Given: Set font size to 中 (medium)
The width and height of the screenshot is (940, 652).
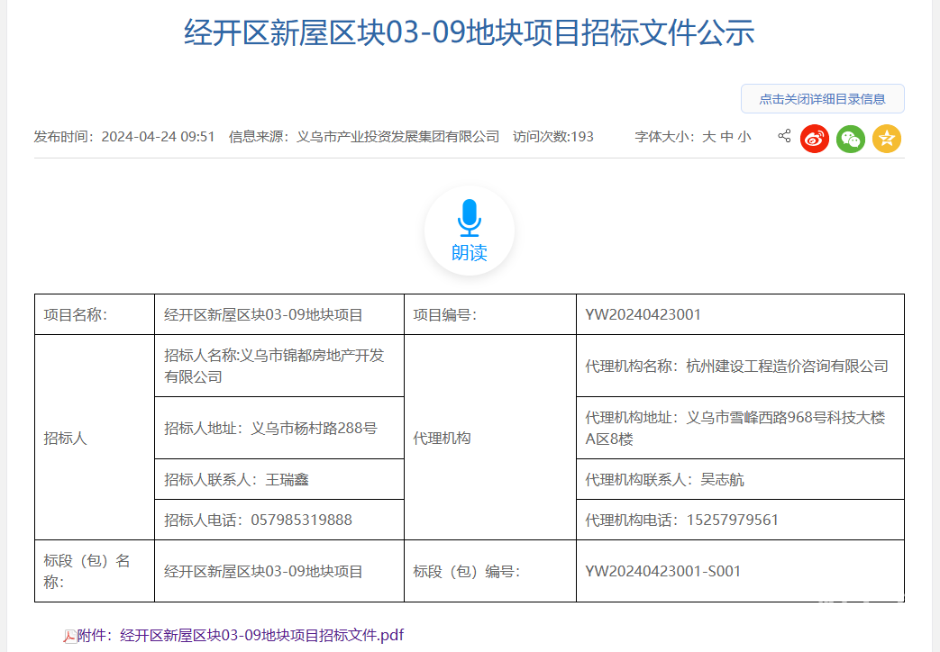Looking at the screenshot, I should [x=726, y=137].
